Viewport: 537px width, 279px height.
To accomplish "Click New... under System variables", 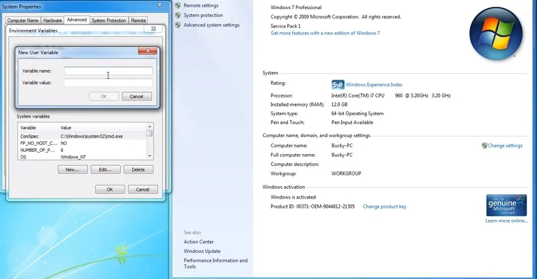I will (x=72, y=170).
